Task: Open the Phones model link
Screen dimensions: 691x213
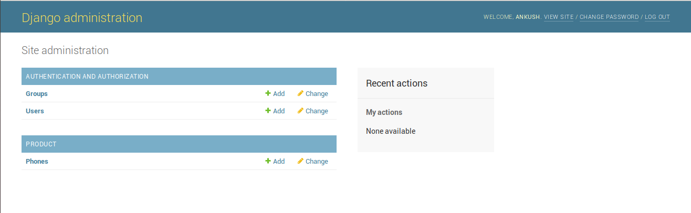Action: point(37,162)
